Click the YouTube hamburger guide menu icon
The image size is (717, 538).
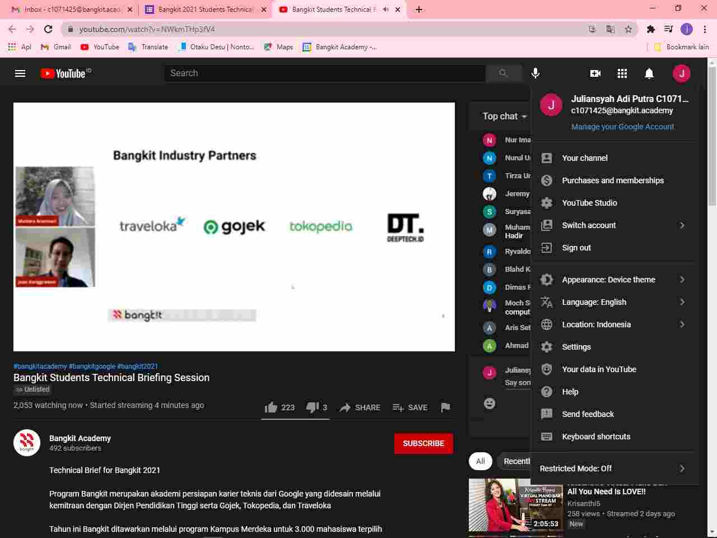click(20, 73)
